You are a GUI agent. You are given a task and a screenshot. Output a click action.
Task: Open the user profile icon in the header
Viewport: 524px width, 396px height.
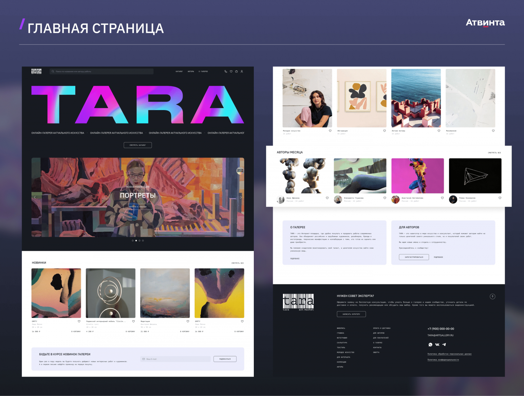pos(242,71)
